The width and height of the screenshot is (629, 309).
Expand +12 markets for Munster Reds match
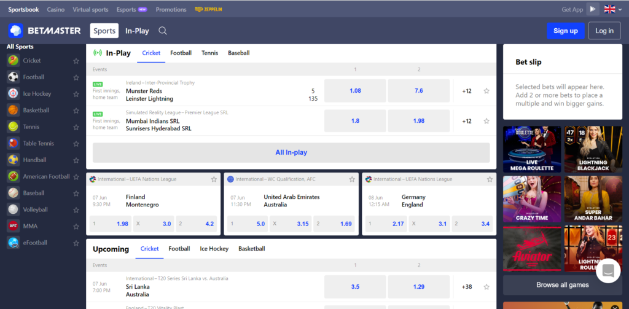pyautogui.click(x=467, y=91)
